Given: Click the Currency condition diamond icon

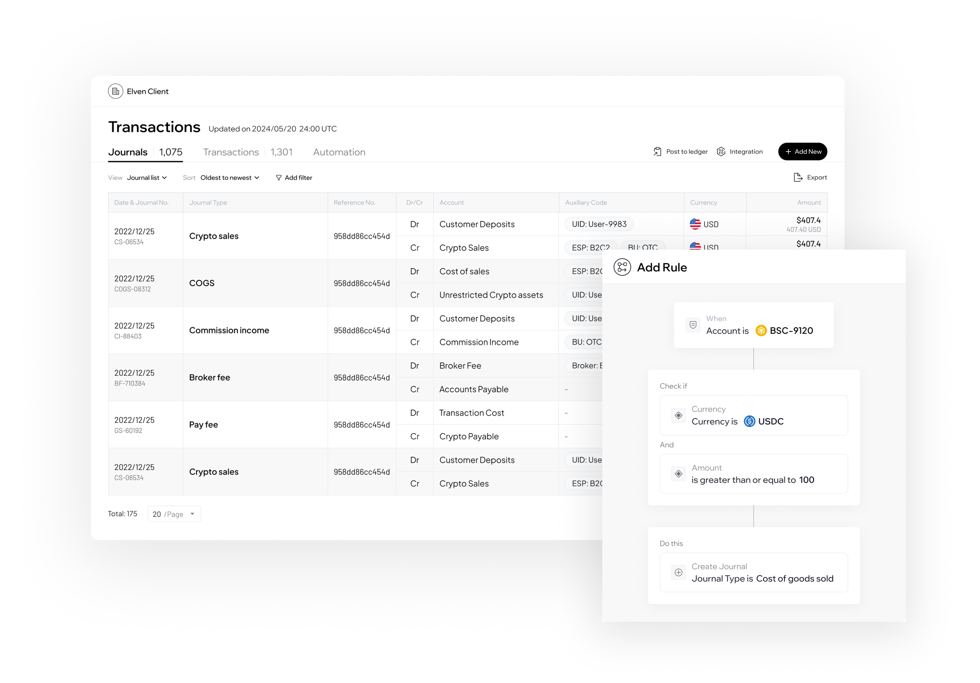Looking at the screenshot, I should 678,415.
